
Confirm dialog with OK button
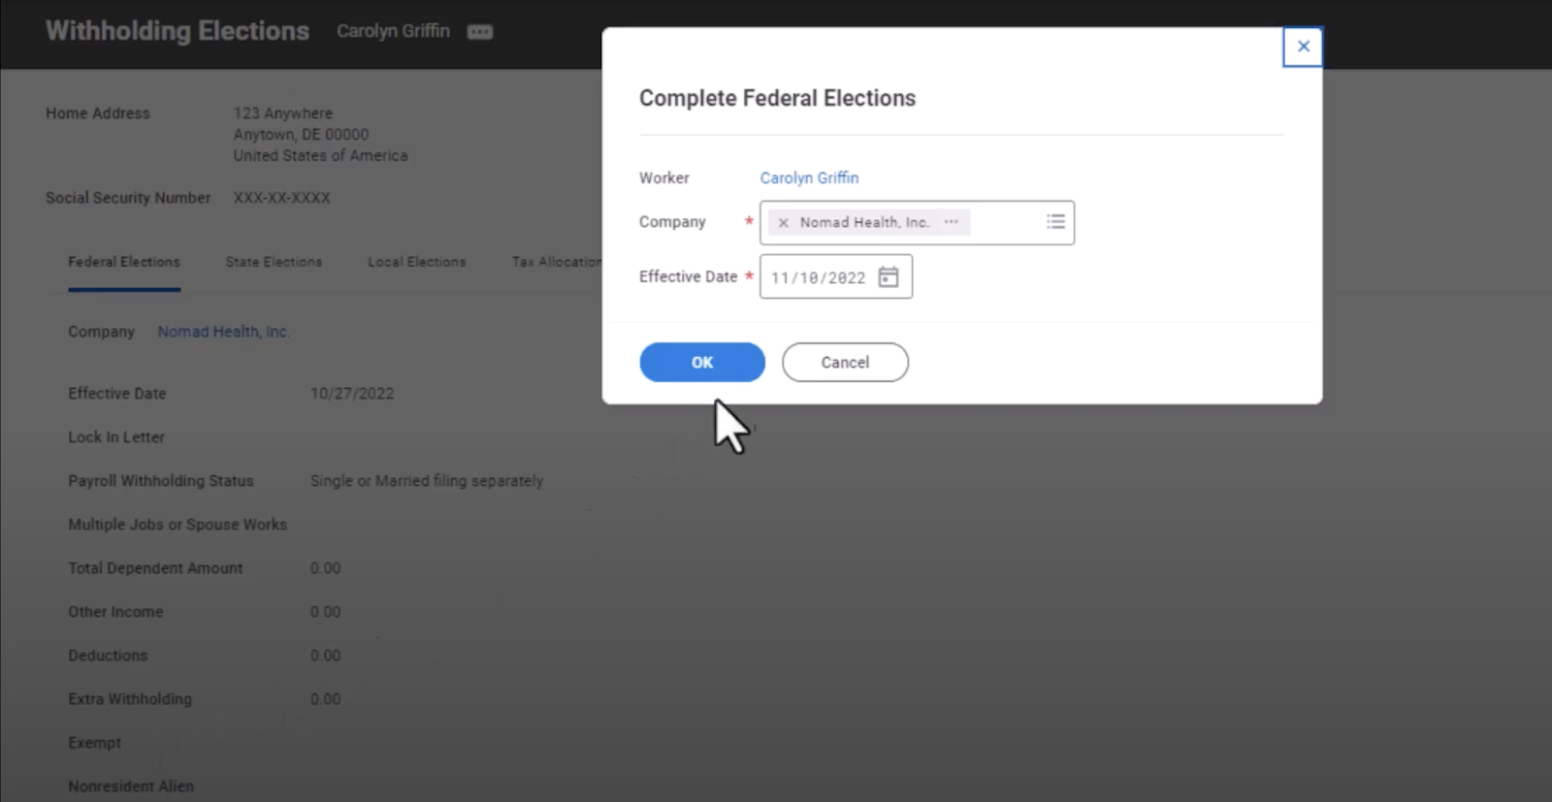point(702,362)
